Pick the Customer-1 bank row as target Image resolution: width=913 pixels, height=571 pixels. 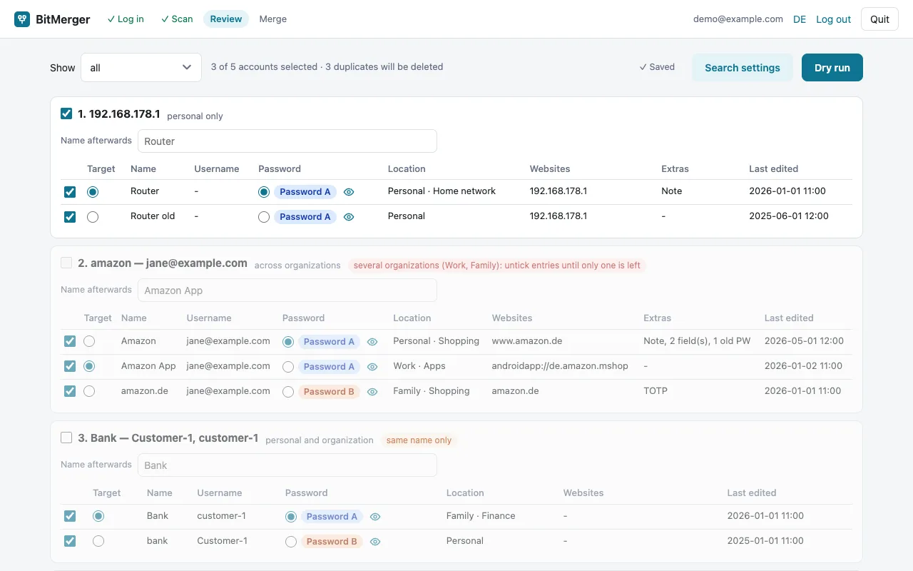tap(98, 541)
